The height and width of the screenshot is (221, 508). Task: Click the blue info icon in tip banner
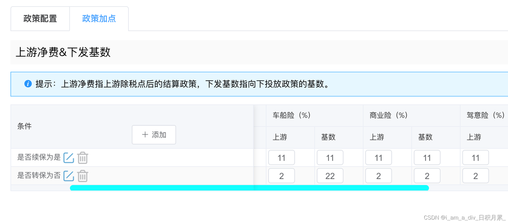point(28,84)
